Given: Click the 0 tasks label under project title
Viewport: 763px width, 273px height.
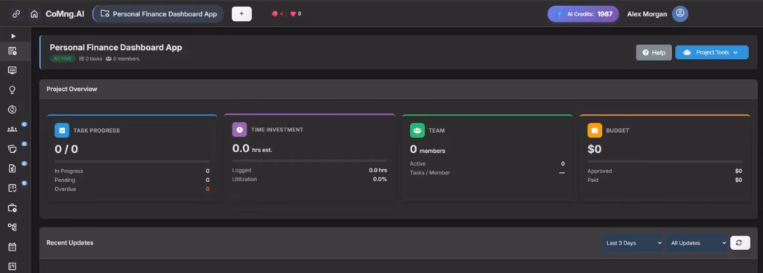Looking at the screenshot, I should tap(90, 58).
